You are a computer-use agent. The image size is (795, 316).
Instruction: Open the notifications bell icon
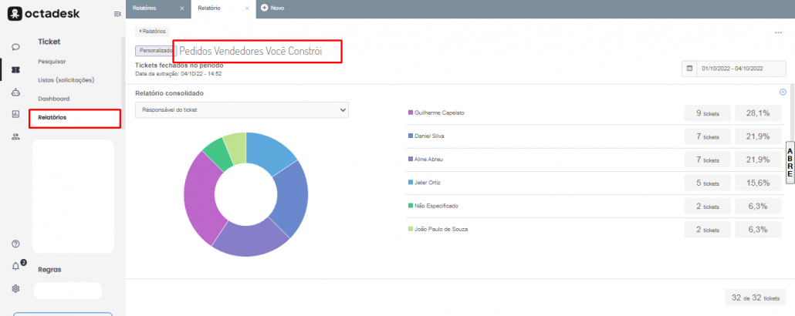(16, 267)
